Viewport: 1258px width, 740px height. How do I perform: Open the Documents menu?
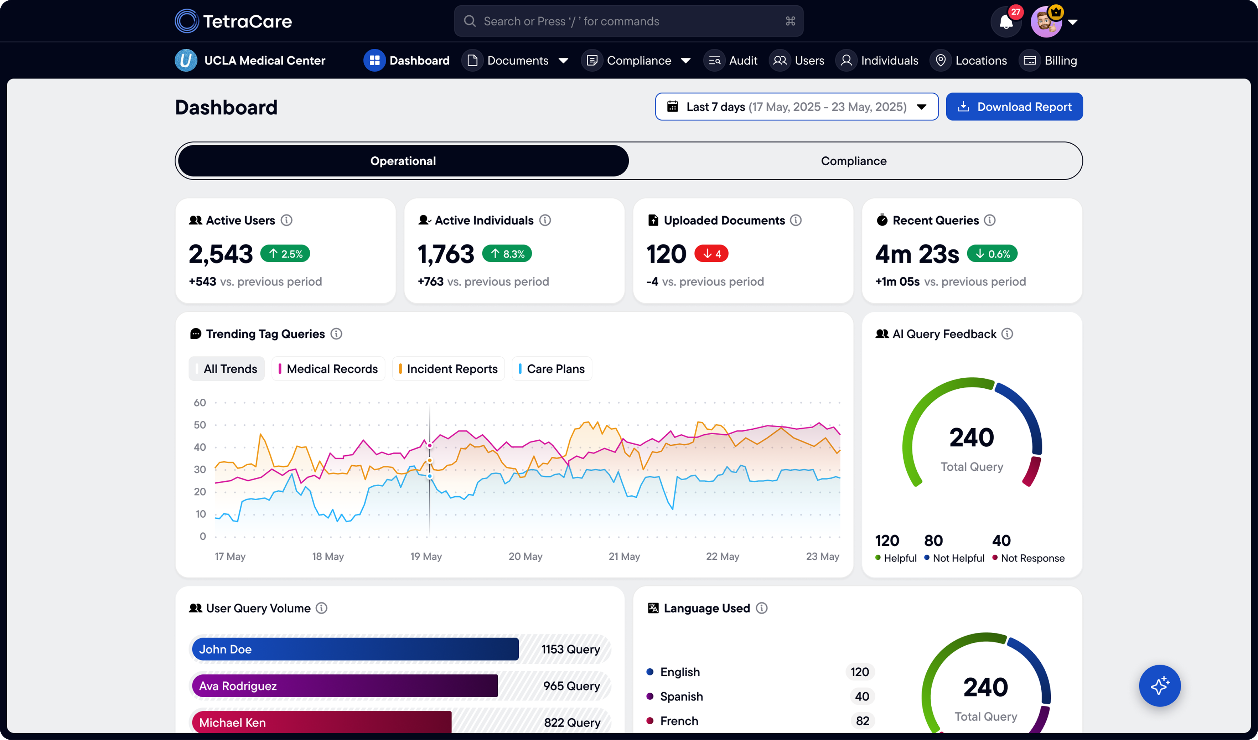pyautogui.click(x=515, y=61)
